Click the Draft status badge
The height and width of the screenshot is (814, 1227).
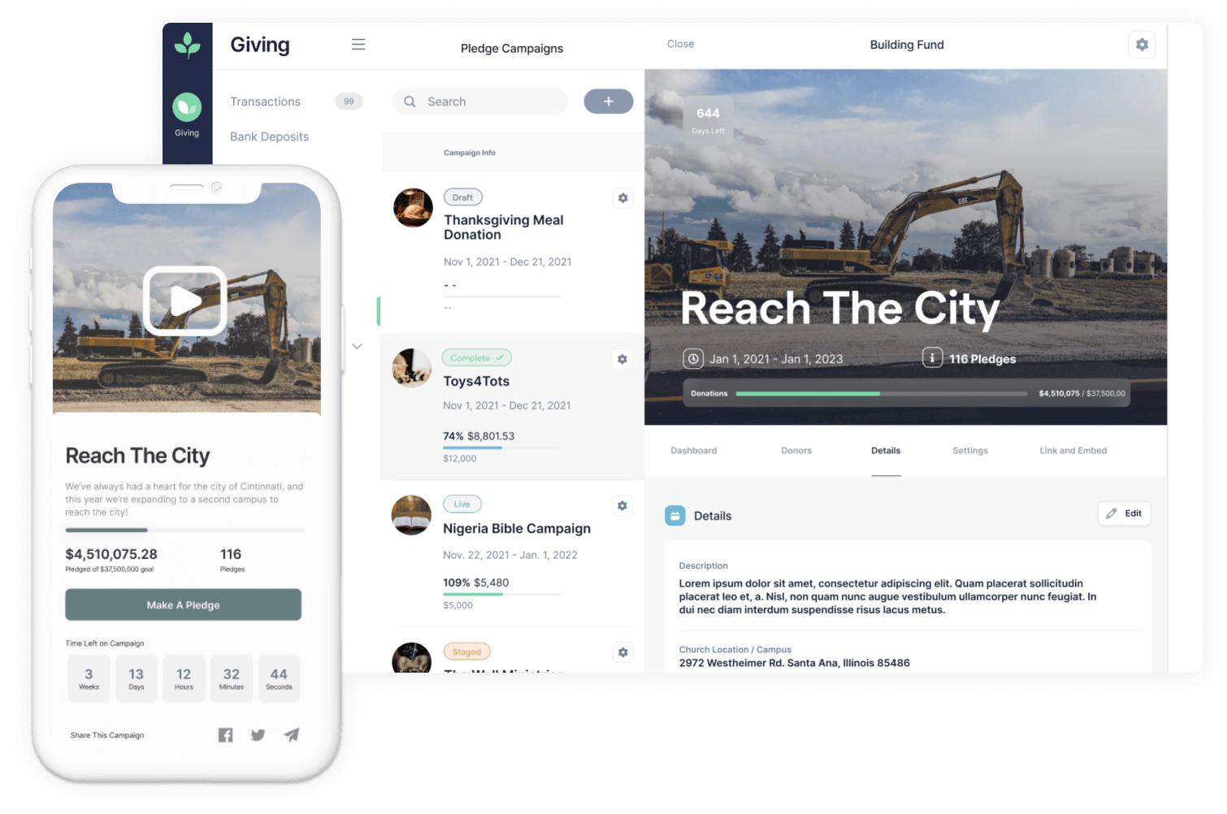463,197
